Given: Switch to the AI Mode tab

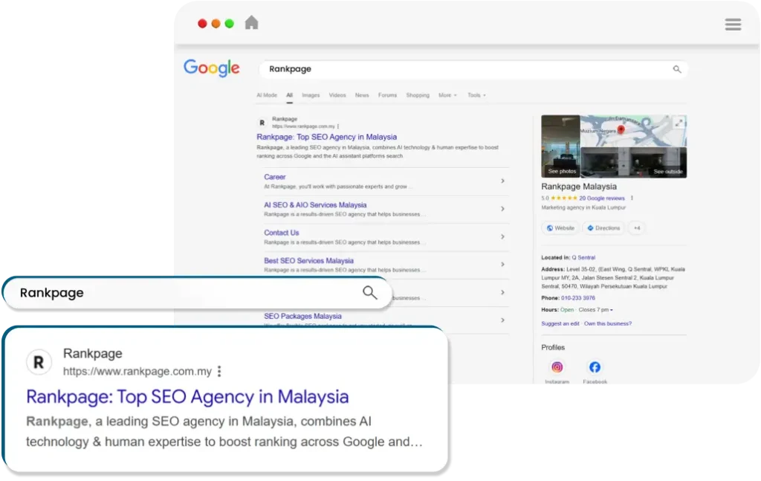Looking at the screenshot, I should tap(267, 95).
